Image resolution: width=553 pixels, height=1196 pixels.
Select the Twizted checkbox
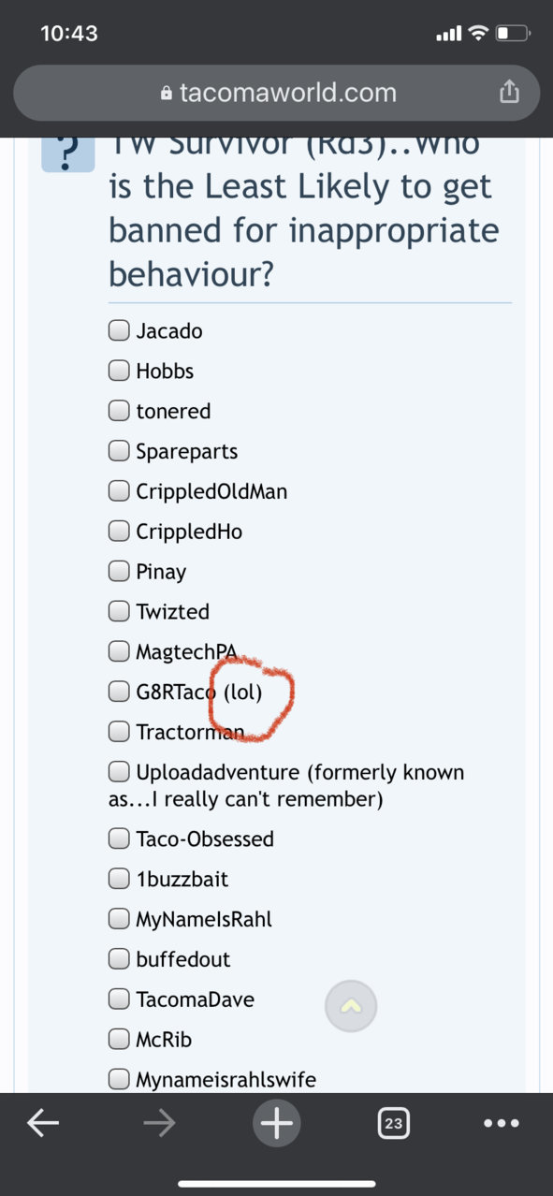[x=119, y=611]
